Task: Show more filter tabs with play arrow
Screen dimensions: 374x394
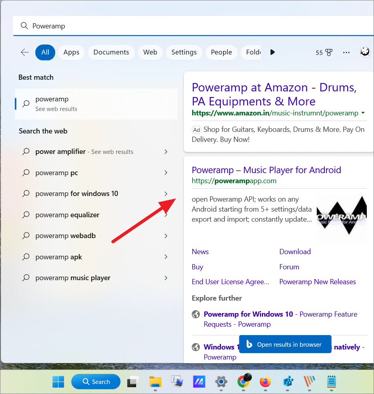Action: [272, 52]
